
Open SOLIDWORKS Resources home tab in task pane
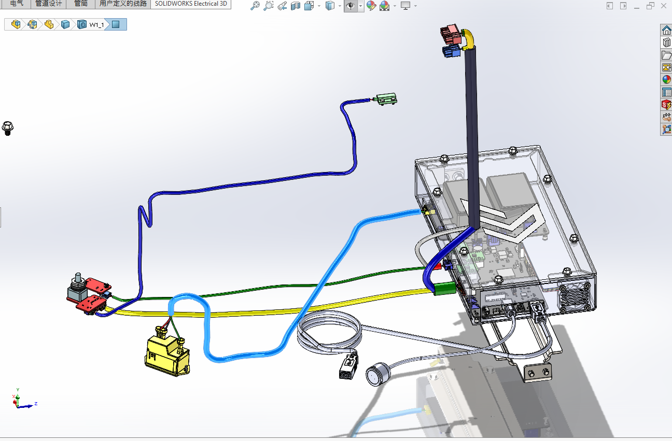[x=666, y=30]
